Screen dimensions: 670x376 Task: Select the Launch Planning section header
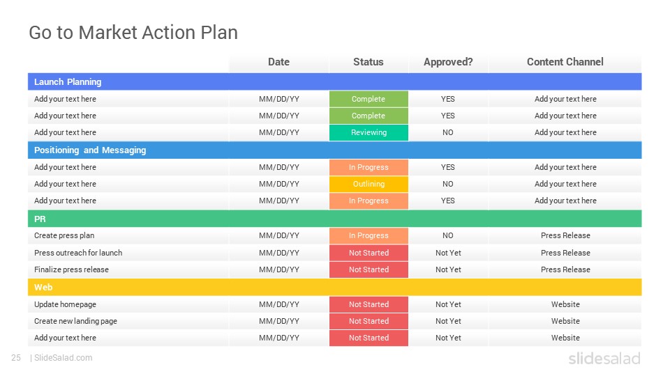pos(334,81)
